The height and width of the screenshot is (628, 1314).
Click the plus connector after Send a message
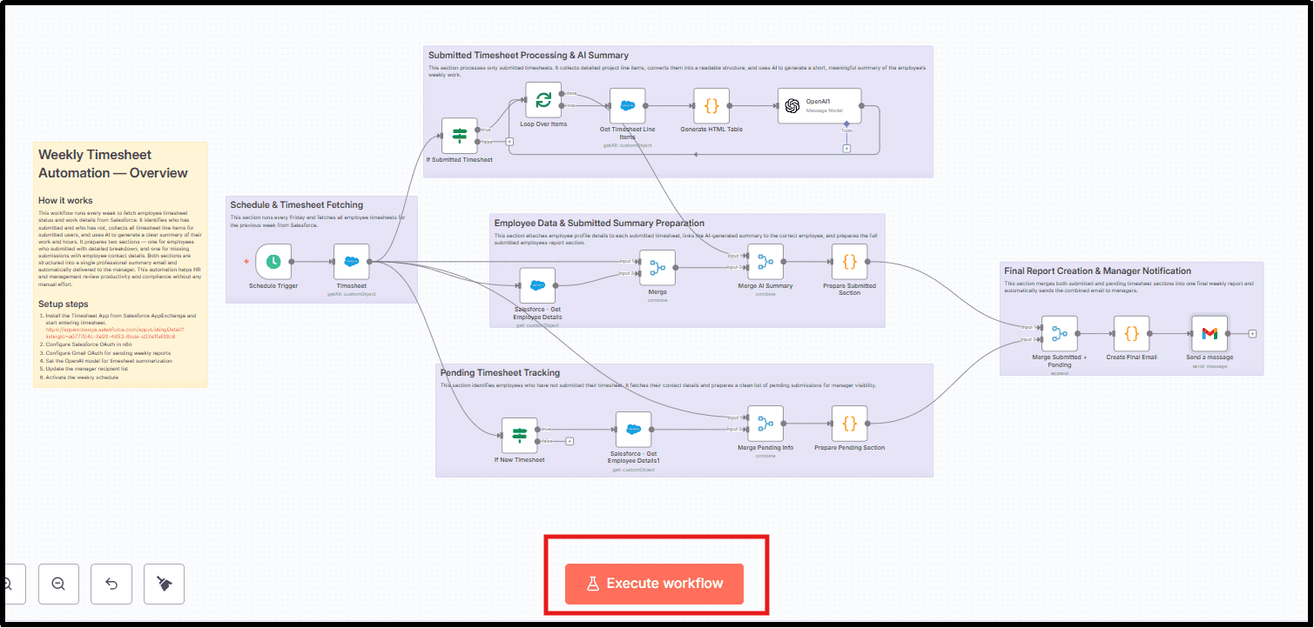tap(1252, 333)
